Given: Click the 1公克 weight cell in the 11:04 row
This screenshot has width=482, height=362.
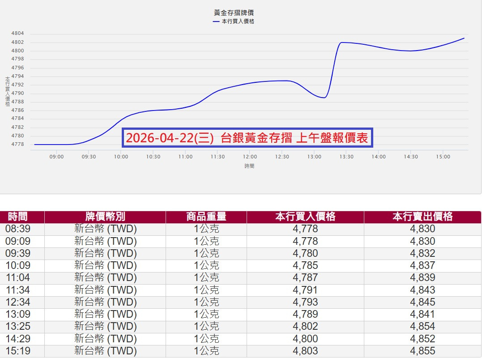Looking at the screenshot, I should tap(207, 278).
